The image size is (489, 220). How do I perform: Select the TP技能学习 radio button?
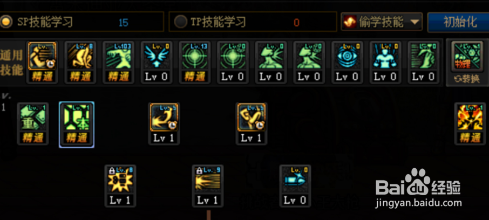click(180, 22)
